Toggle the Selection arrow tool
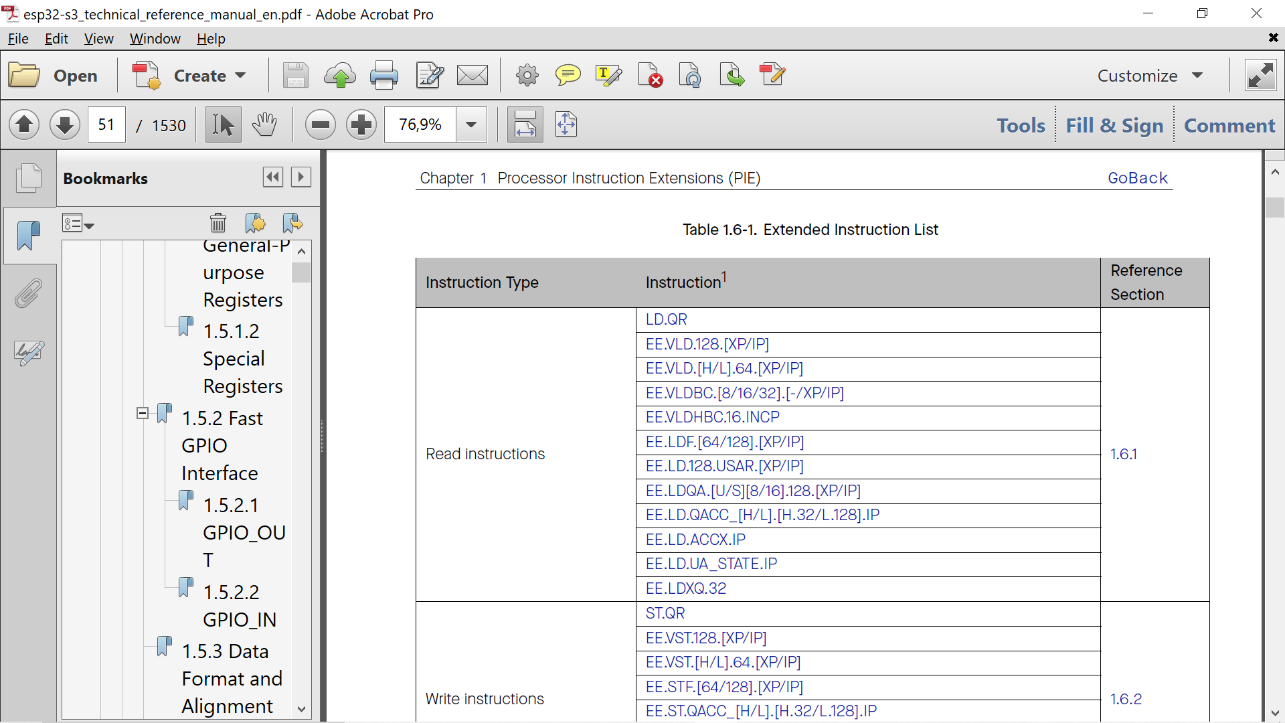The height and width of the screenshot is (723, 1285). tap(223, 125)
